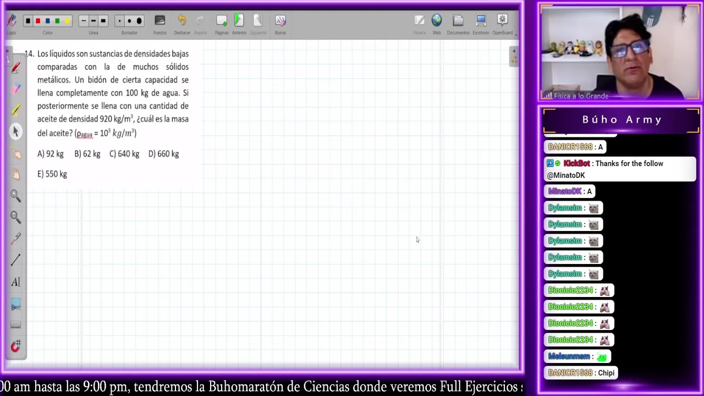This screenshot has height=396, width=704.
Task: Go to Anterior previous page
Action: [x=239, y=24]
